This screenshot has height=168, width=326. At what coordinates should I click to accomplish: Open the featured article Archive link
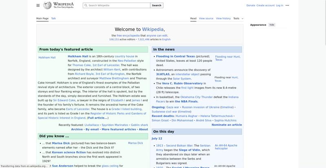point(77,129)
